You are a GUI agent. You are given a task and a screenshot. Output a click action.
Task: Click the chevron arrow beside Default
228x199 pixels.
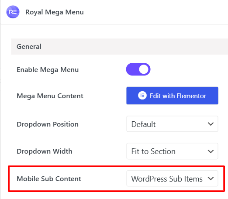point(211,124)
